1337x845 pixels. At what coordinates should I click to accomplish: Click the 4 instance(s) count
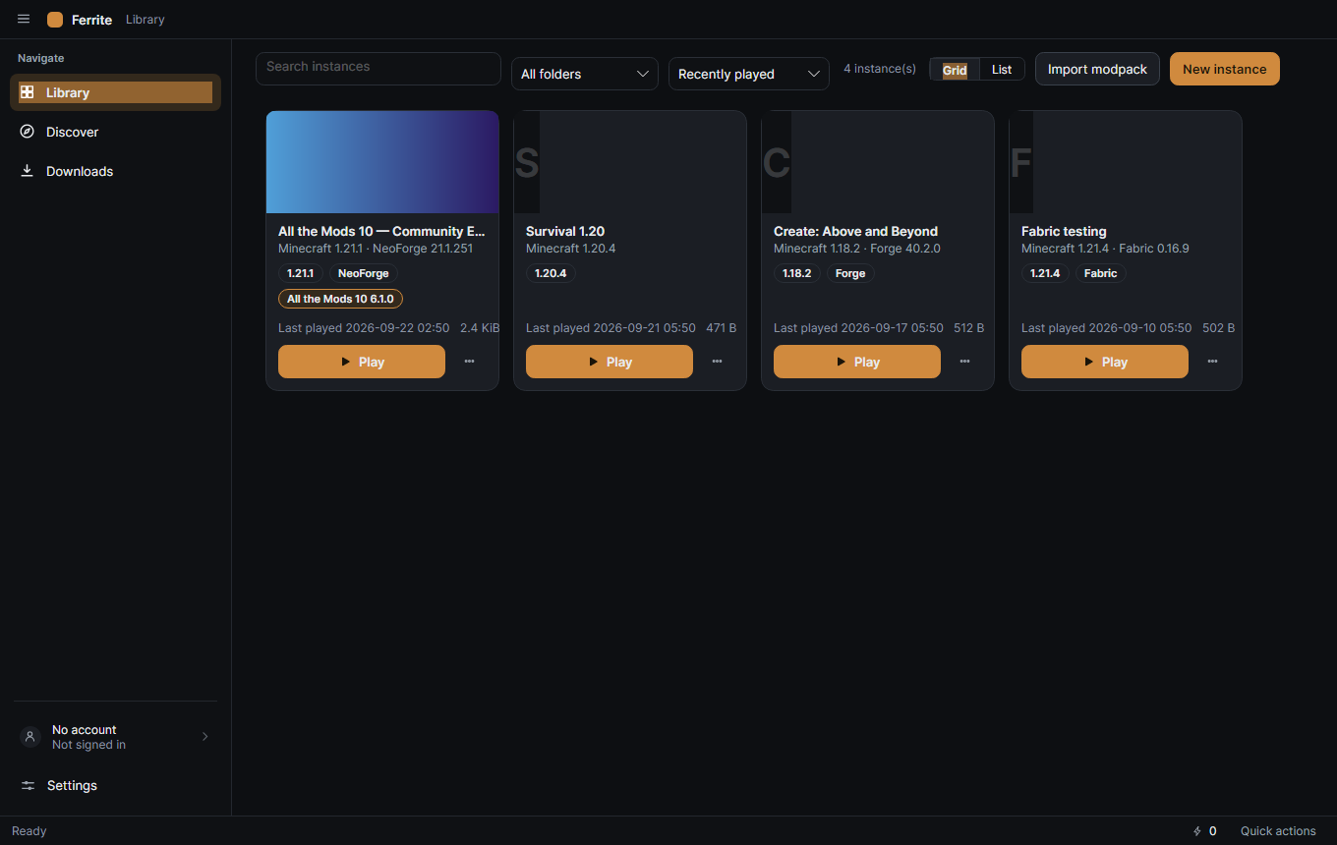pos(880,69)
